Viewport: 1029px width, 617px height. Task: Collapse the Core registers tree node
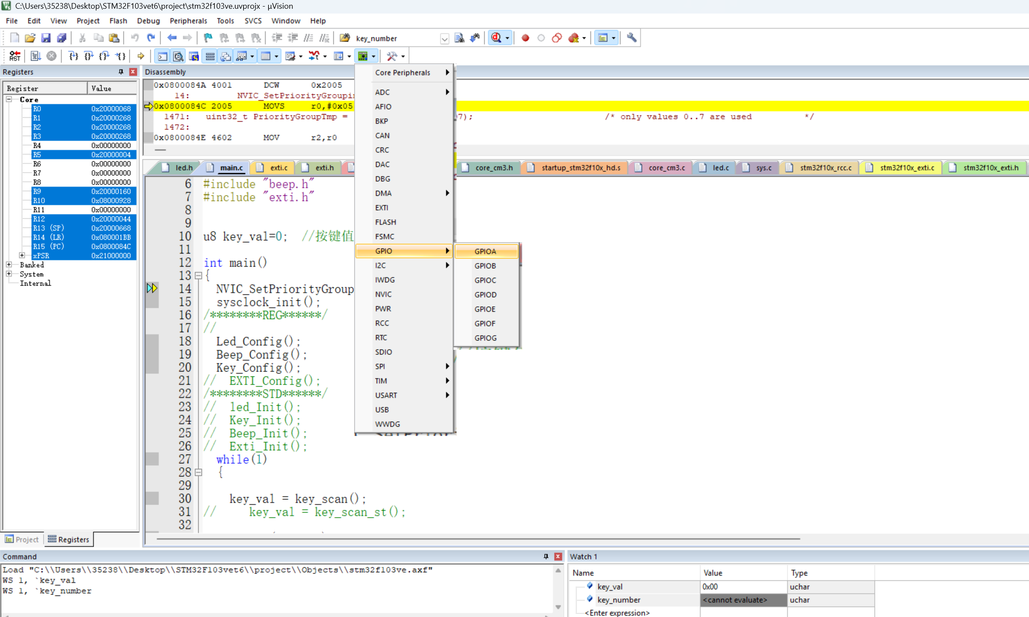tap(9, 99)
